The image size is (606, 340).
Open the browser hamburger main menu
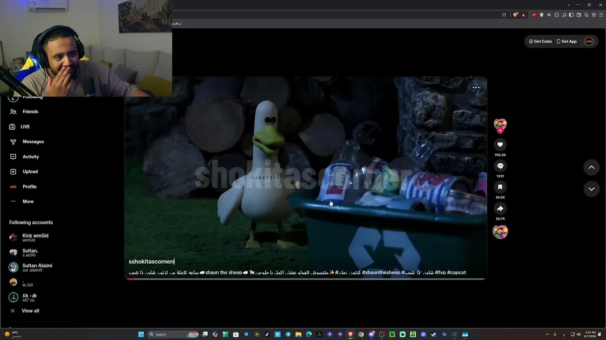601,15
